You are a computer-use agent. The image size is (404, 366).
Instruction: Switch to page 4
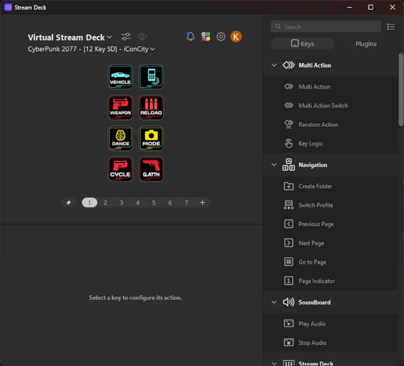tap(138, 203)
